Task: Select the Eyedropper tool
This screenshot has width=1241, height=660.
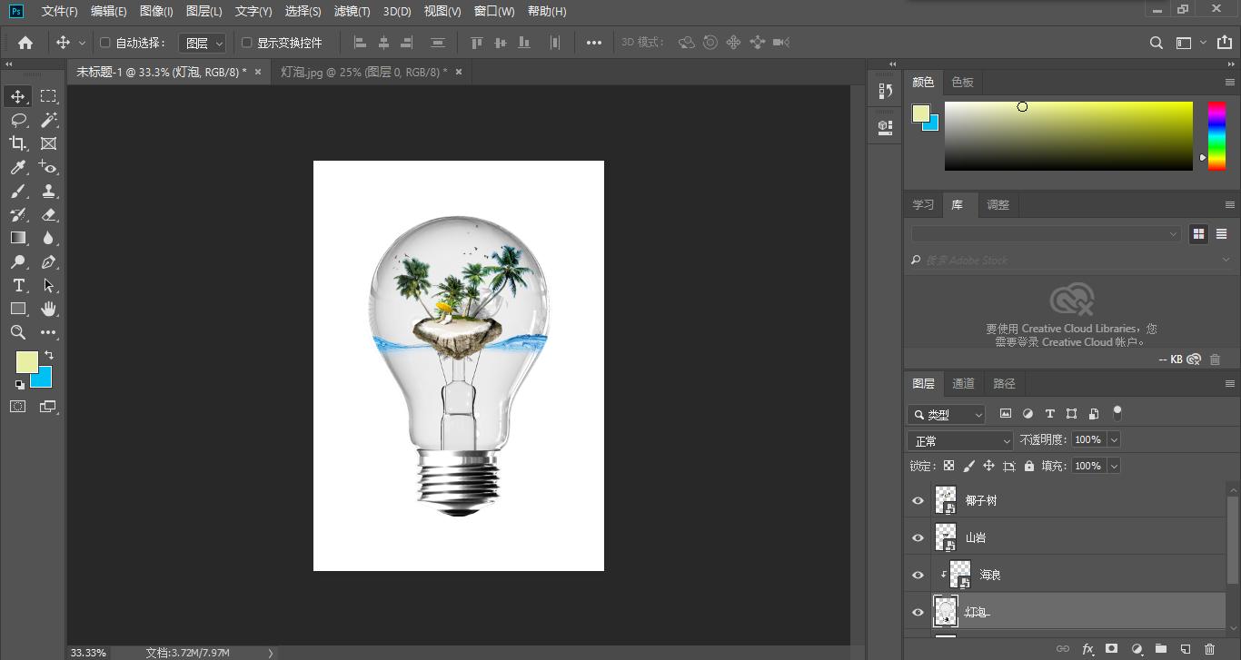Action: point(18,167)
